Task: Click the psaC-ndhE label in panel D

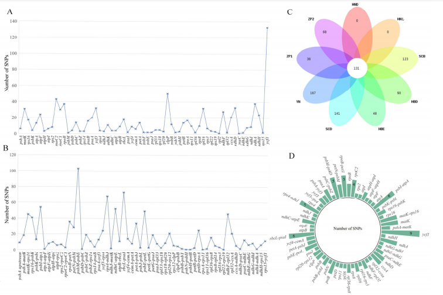Action: point(394,260)
